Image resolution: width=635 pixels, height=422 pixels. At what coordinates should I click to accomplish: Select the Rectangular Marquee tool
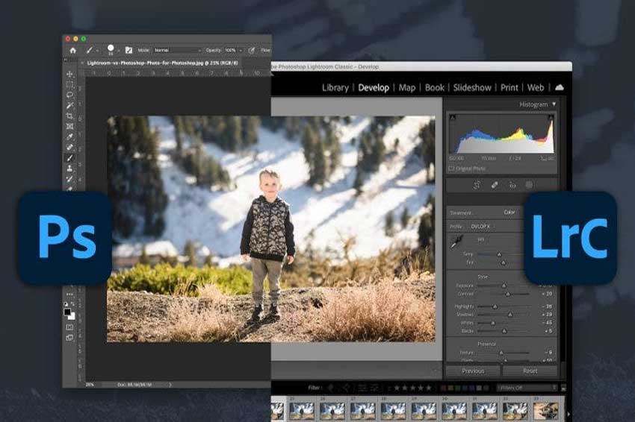coord(69,84)
